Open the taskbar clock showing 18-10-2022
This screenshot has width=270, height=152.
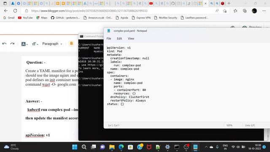click(x=254, y=147)
